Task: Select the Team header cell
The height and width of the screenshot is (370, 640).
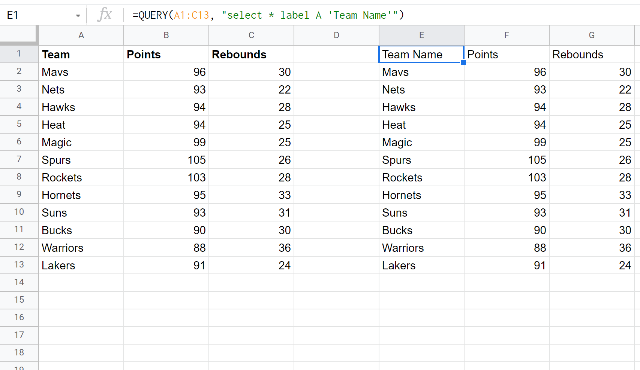Action: click(x=81, y=54)
